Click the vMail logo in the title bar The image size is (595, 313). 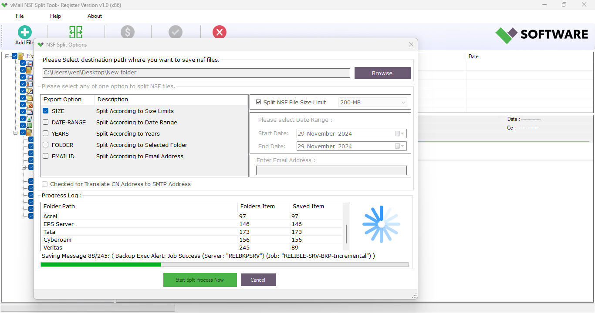(x=4, y=5)
